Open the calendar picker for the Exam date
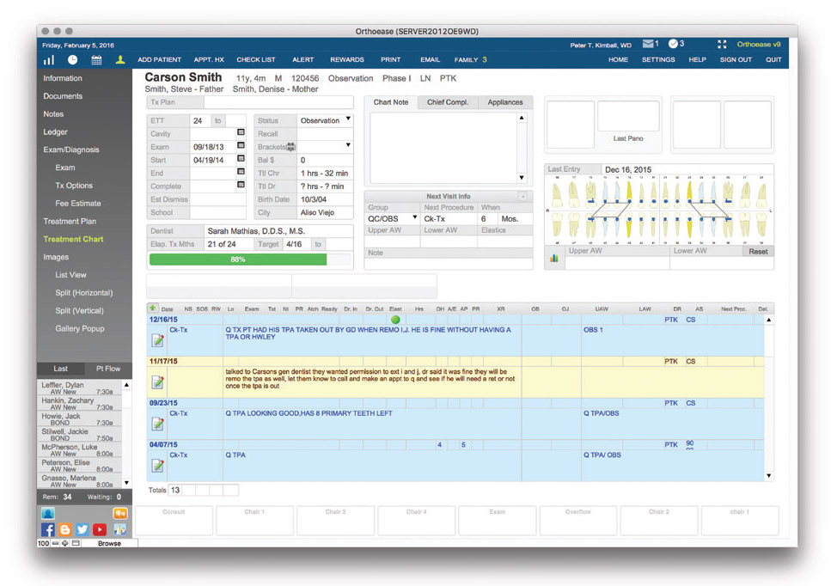Screen dimensions: 831x586 [x=241, y=147]
